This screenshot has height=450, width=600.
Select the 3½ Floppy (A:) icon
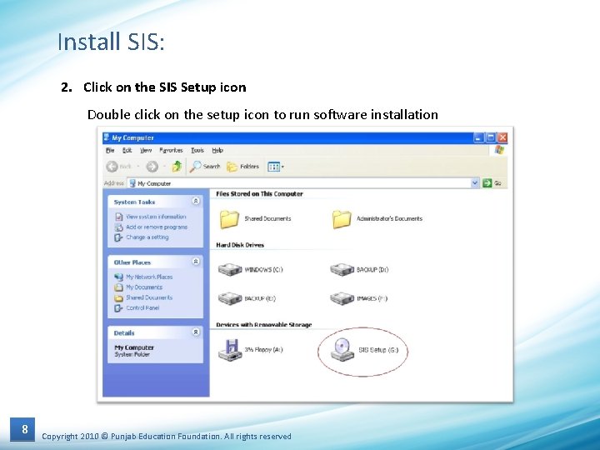pos(230,350)
